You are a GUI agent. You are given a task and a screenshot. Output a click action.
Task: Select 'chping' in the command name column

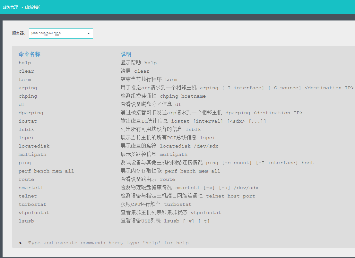(x=28, y=96)
